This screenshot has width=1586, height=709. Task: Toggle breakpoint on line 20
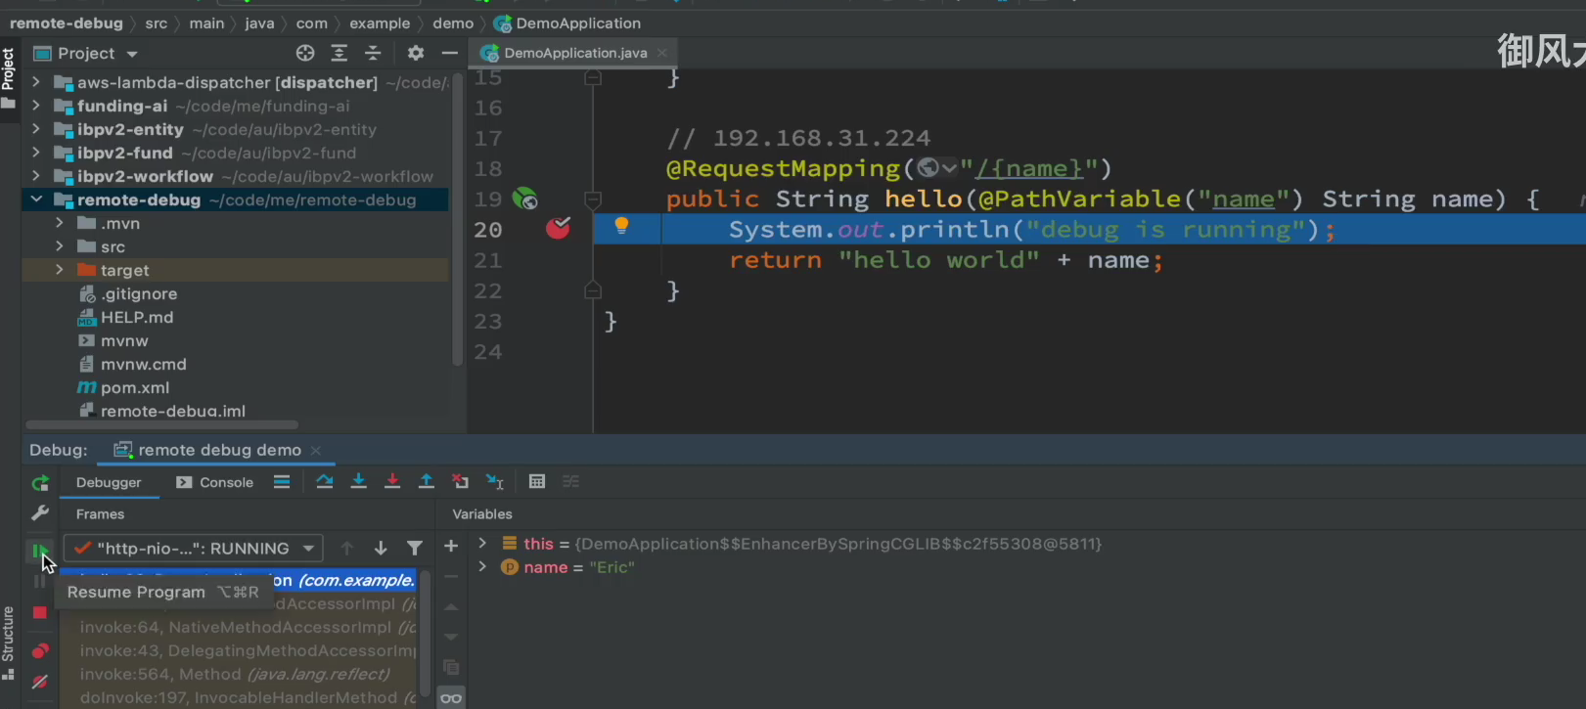click(559, 229)
